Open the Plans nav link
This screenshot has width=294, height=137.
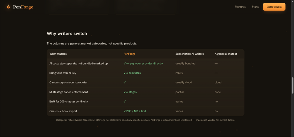(x=255, y=7)
